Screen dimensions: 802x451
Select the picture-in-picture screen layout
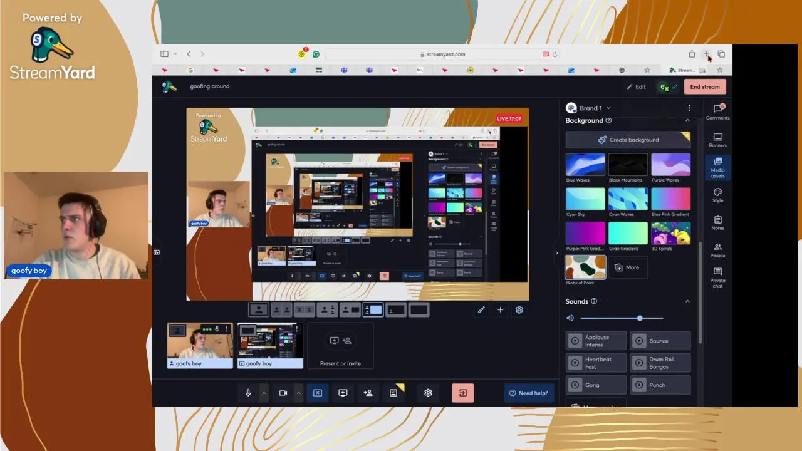(395, 309)
